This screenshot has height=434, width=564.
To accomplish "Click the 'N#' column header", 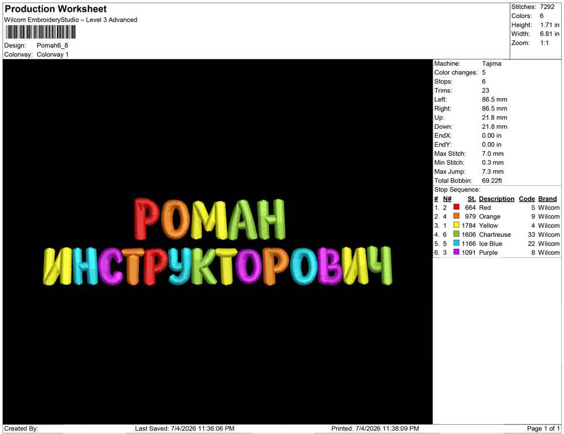I will click(x=447, y=199).
